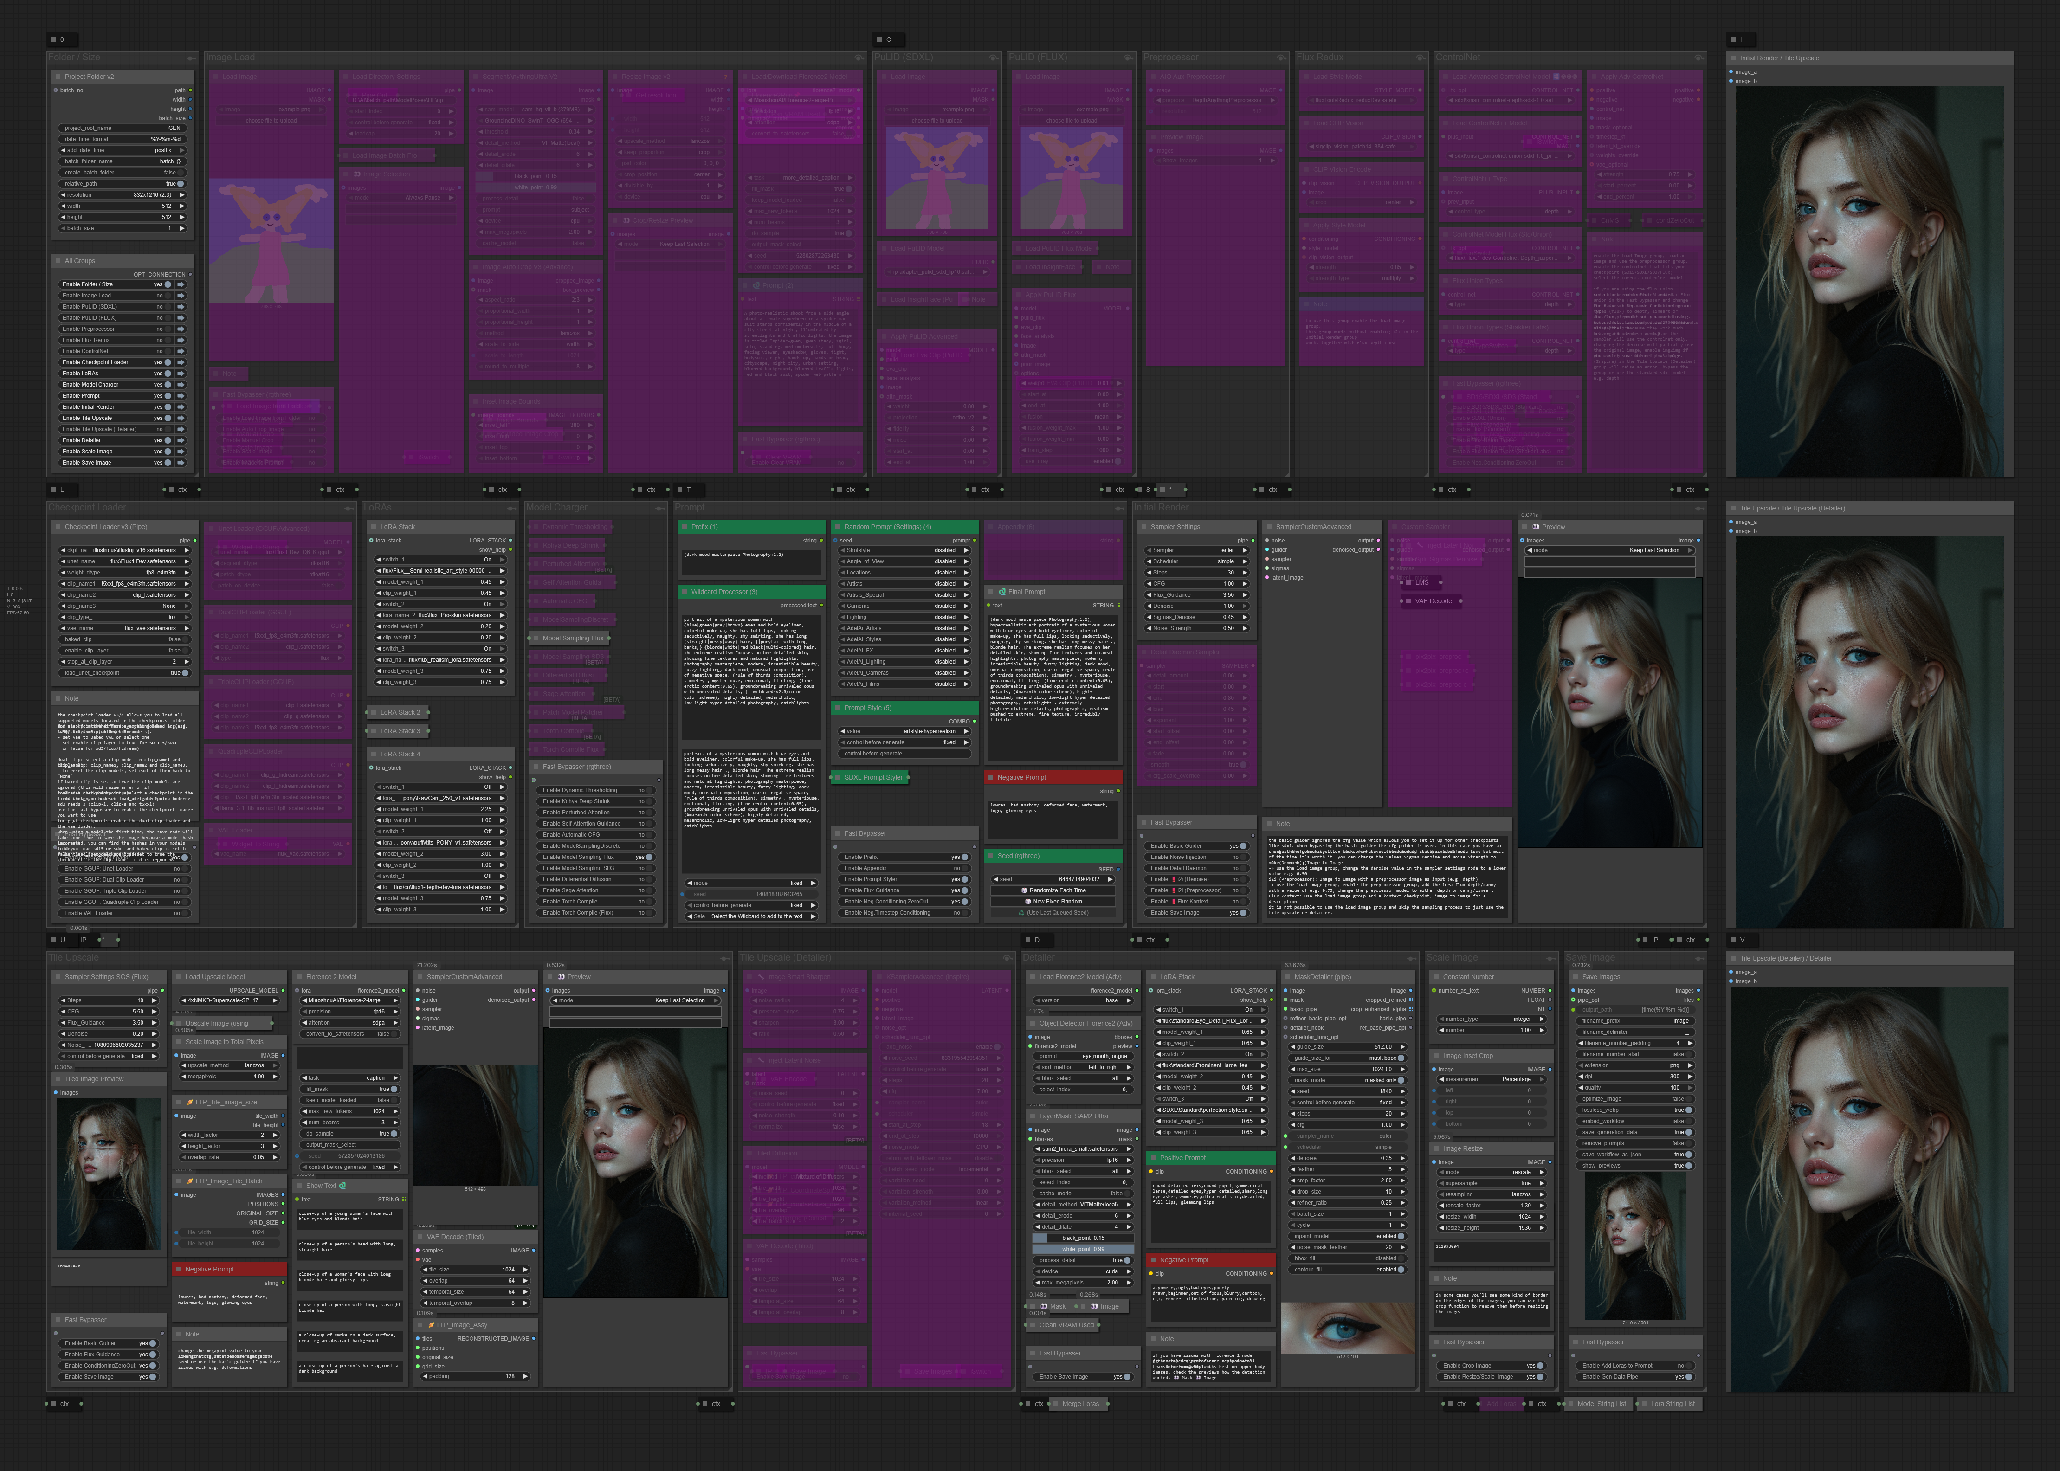Open Sampler euler dropdown in Sampler Settings

pos(1197,550)
